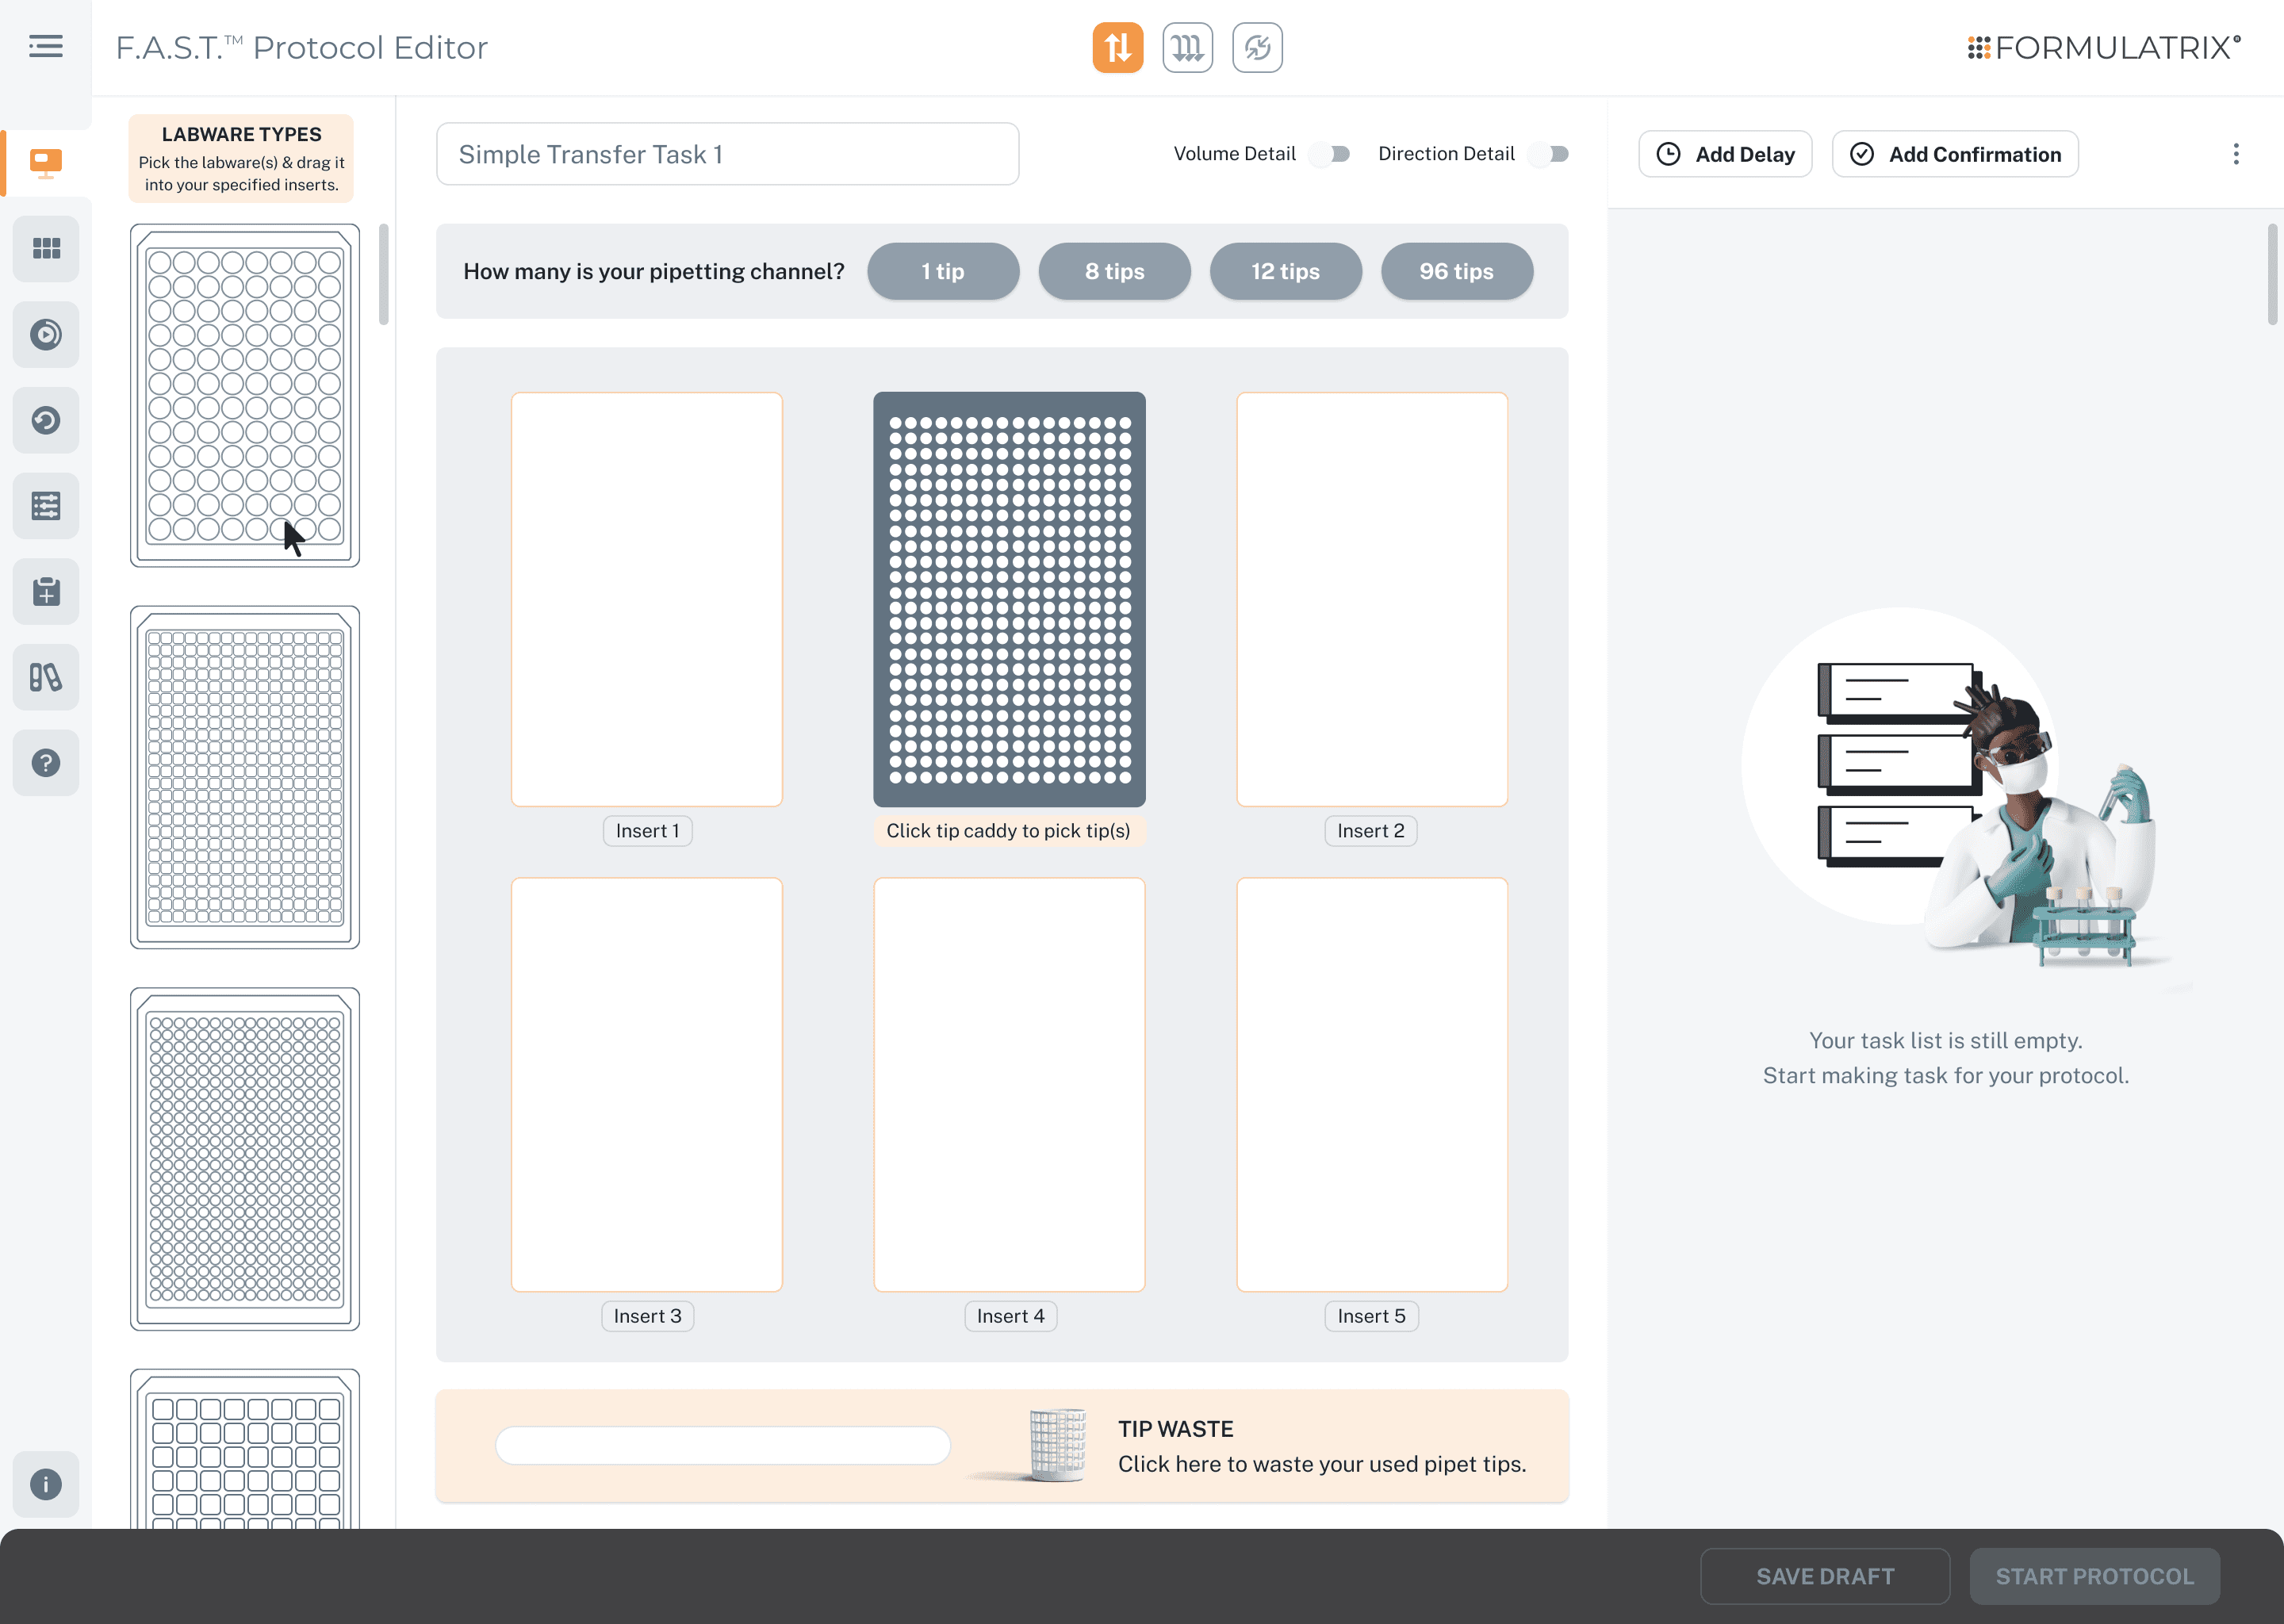Click the Add Delay button
Screen dimensions: 2284x1624
[x=1725, y=154]
